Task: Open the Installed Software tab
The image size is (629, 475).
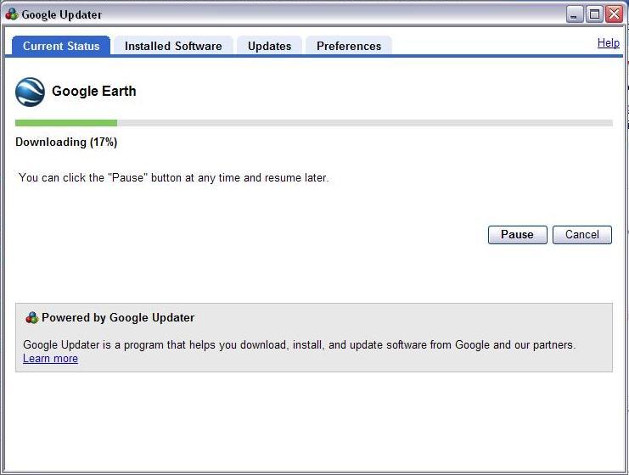Action: pos(173,46)
